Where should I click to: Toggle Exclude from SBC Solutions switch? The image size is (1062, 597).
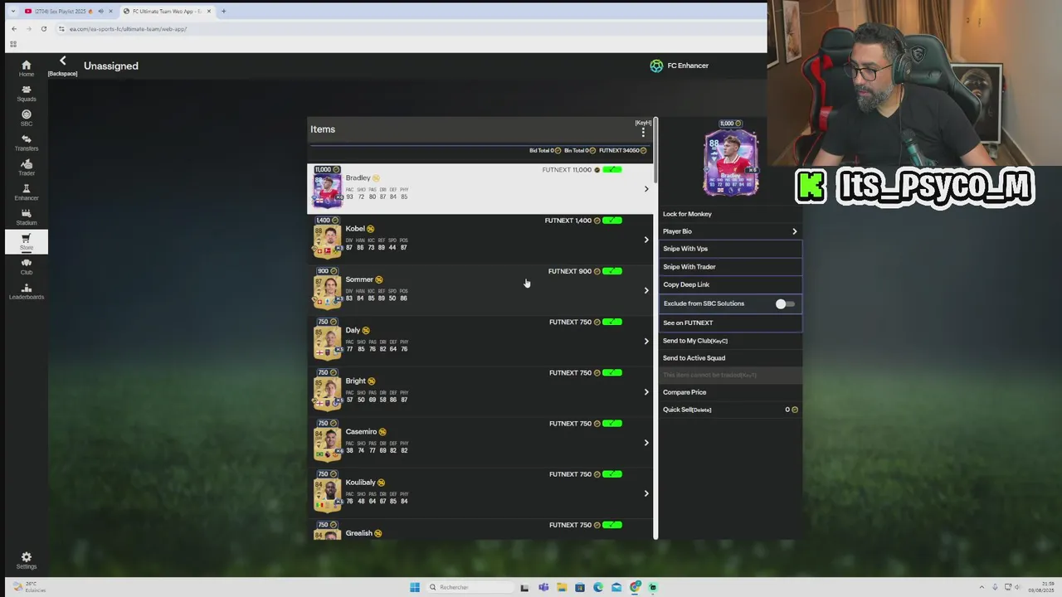[785, 304]
